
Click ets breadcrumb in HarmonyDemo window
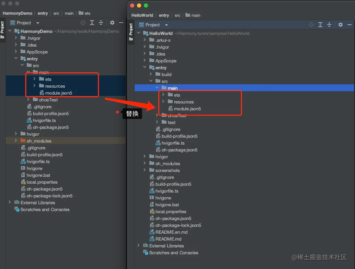pos(85,13)
